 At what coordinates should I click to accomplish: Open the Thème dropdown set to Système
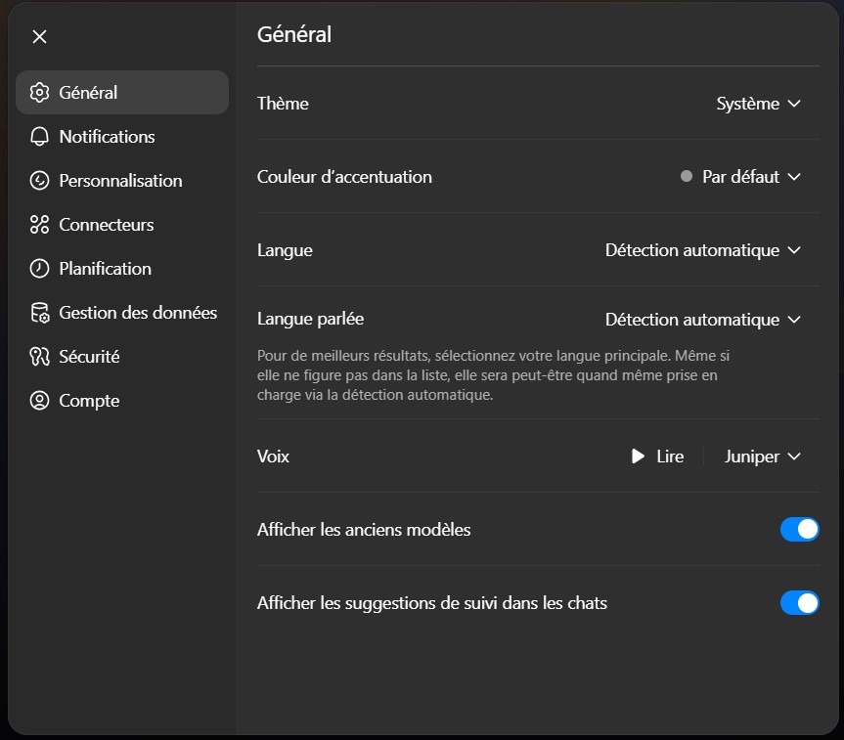759,104
